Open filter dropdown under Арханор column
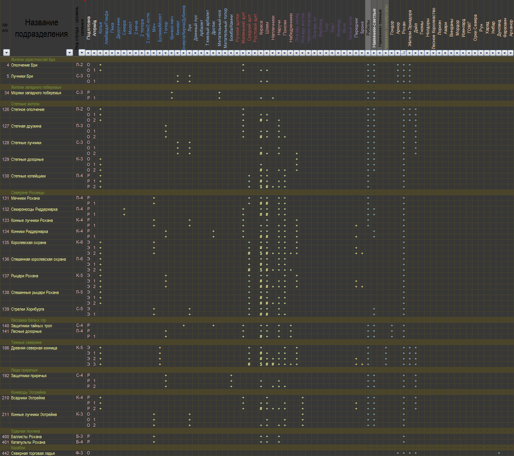Image resolution: width=514 pixels, height=456 pixels. tap(510, 53)
